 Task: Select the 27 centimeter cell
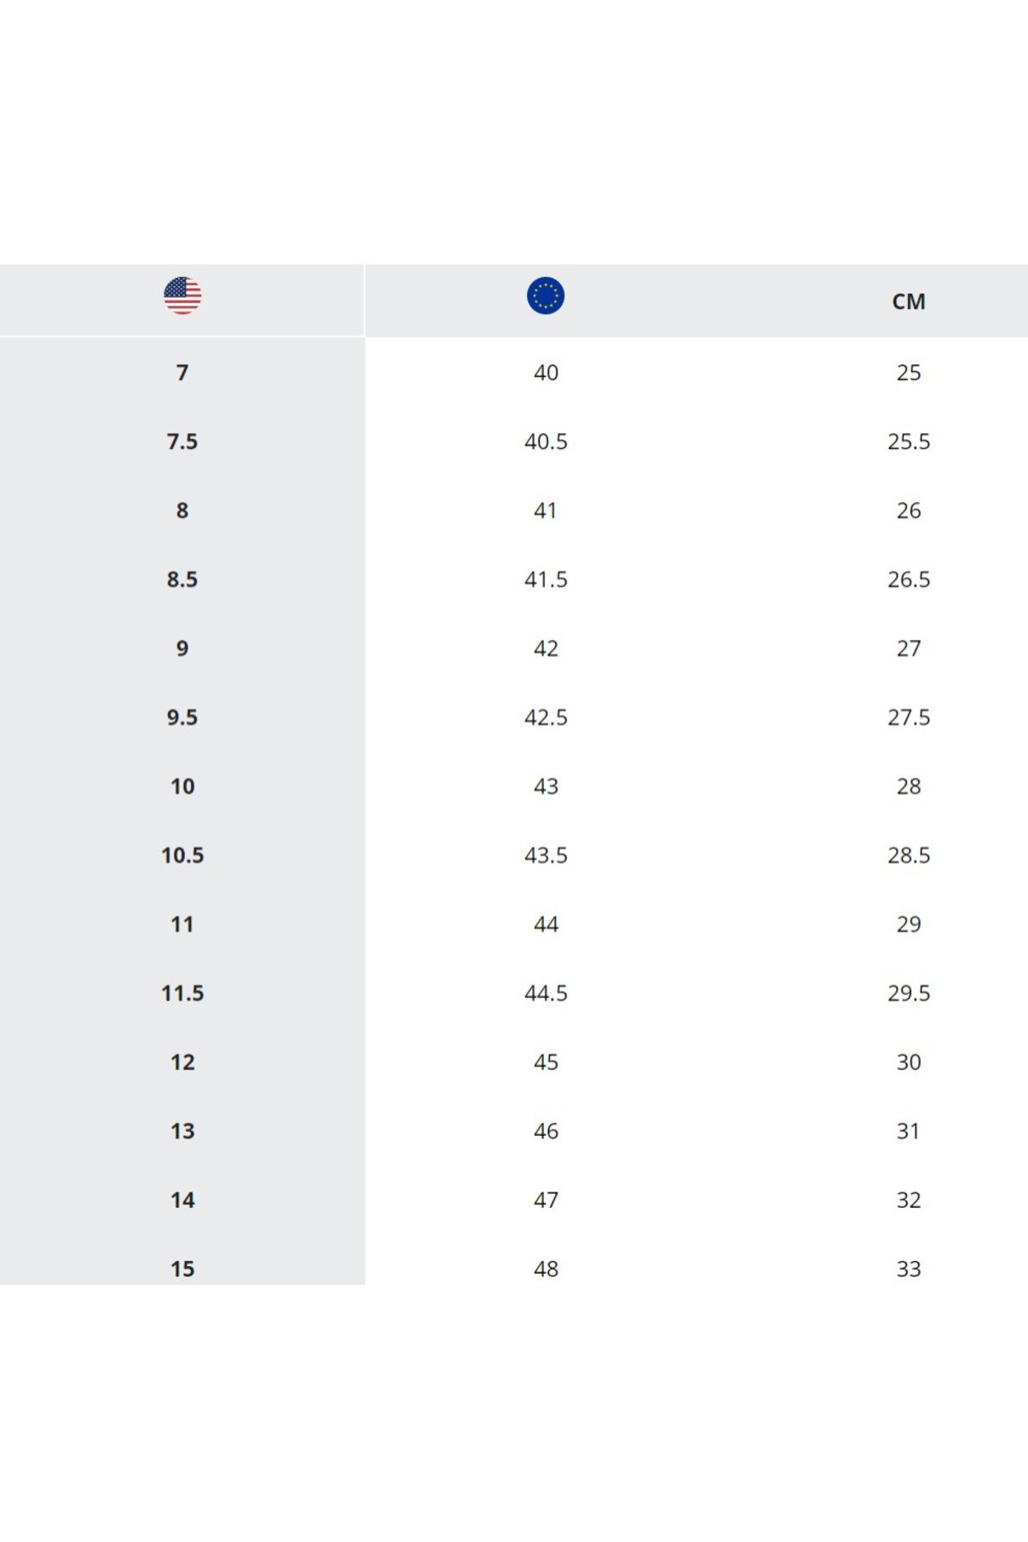908,648
